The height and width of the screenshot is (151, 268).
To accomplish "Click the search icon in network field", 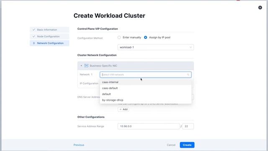I will pos(188,75).
